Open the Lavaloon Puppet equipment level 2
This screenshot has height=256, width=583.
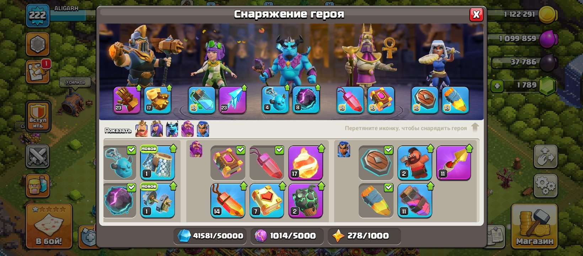[305, 200]
